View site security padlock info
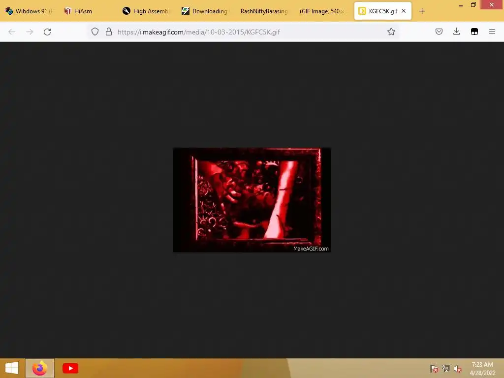This screenshot has height=378, width=504. [x=109, y=31]
